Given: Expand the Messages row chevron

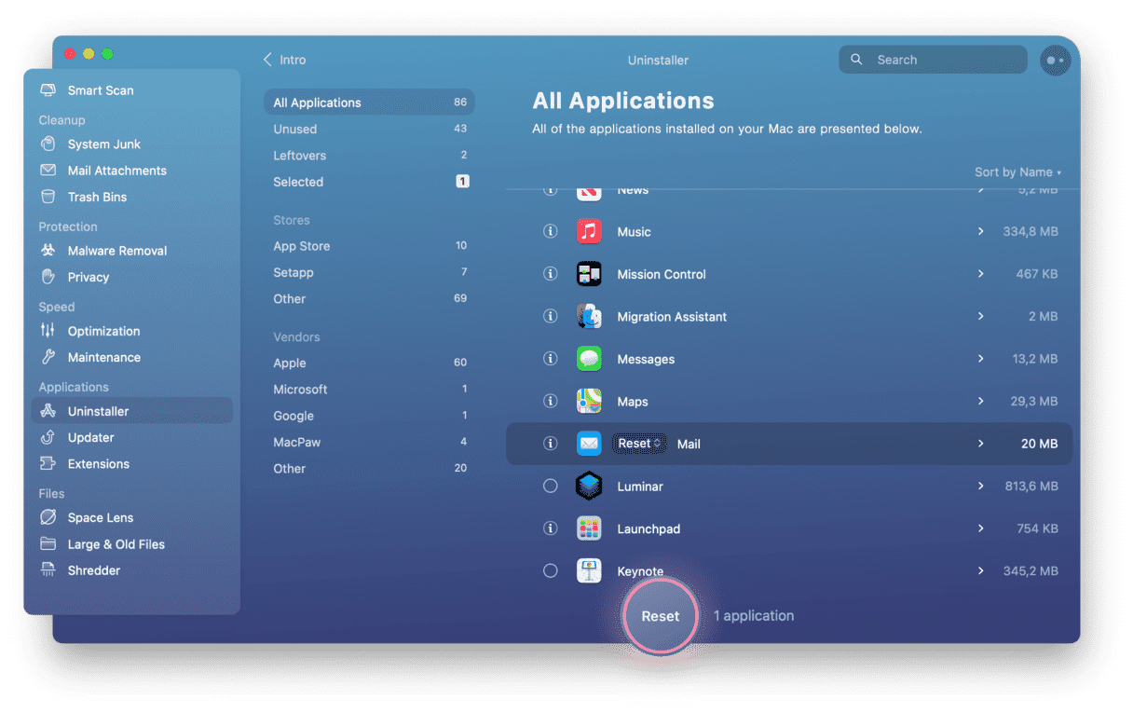Looking at the screenshot, I should click(x=980, y=359).
